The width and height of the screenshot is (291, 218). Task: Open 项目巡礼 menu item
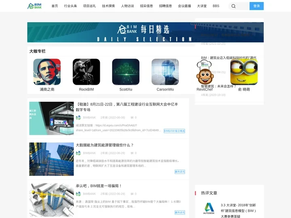pyautogui.click(x=89, y=6)
